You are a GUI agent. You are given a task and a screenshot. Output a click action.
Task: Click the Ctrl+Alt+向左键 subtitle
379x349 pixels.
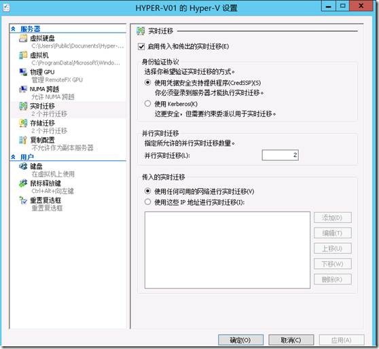(x=53, y=191)
